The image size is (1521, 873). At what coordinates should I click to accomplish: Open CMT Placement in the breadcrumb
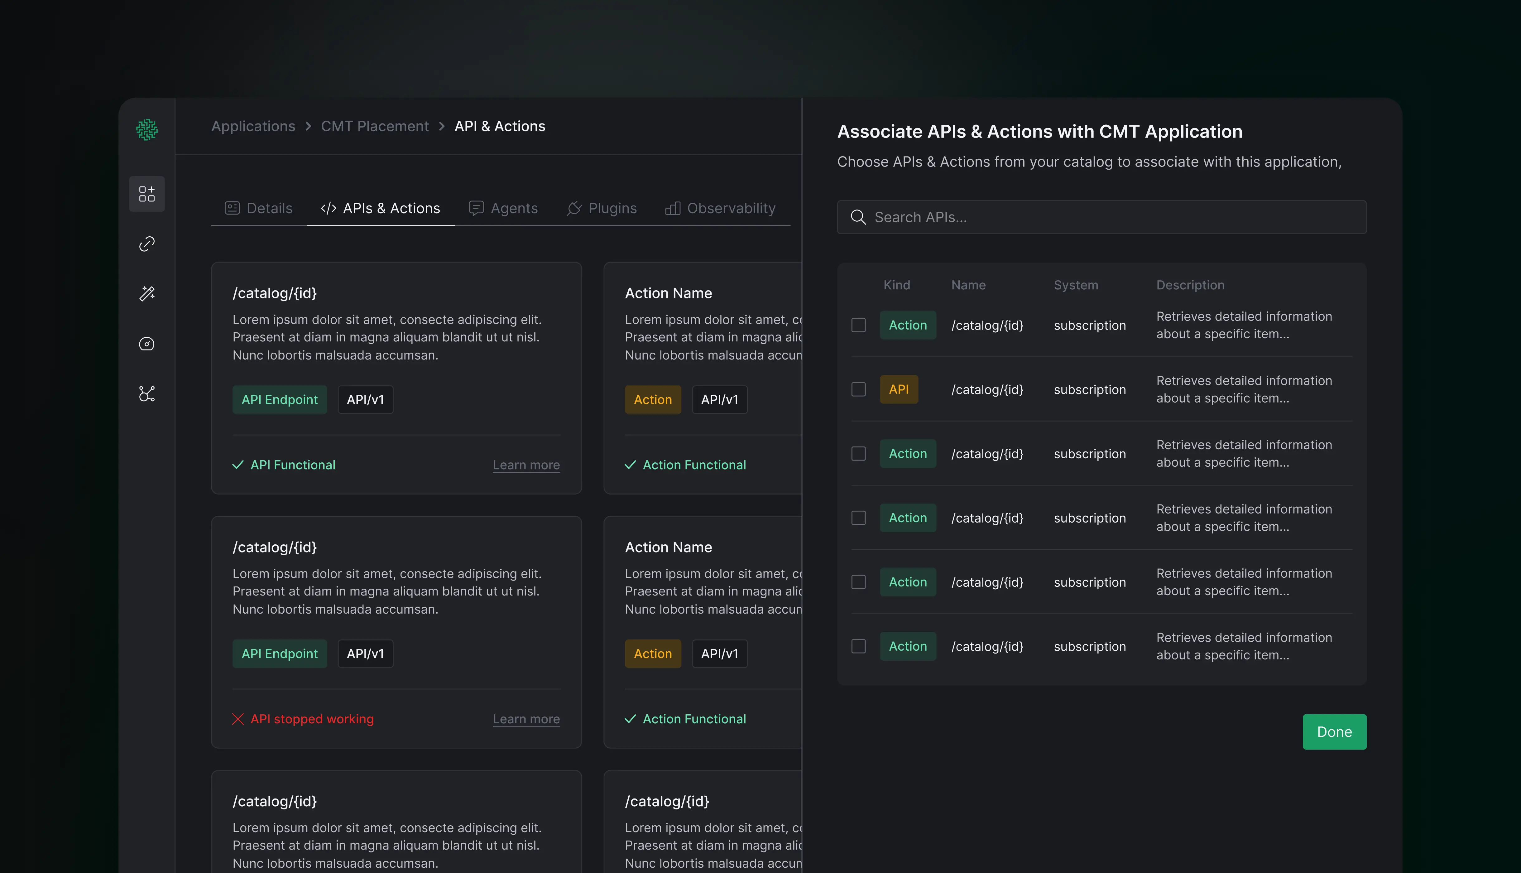click(375, 126)
